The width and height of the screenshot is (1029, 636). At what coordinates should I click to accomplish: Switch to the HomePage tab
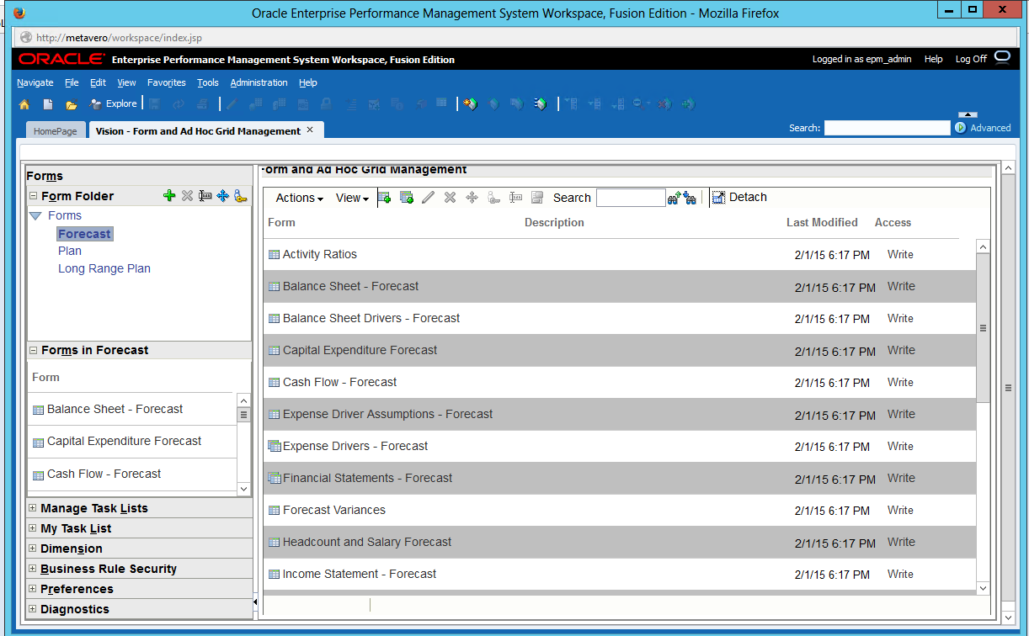55,131
